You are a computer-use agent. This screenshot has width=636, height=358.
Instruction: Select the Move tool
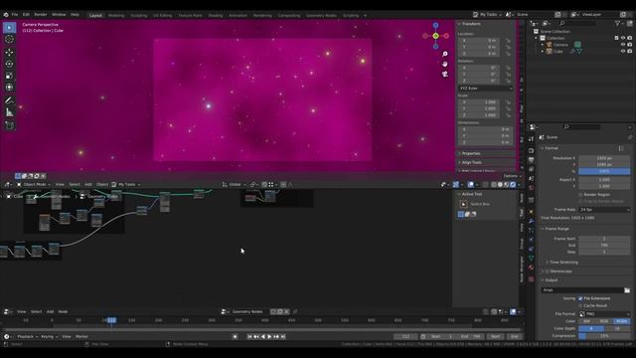[9, 52]
